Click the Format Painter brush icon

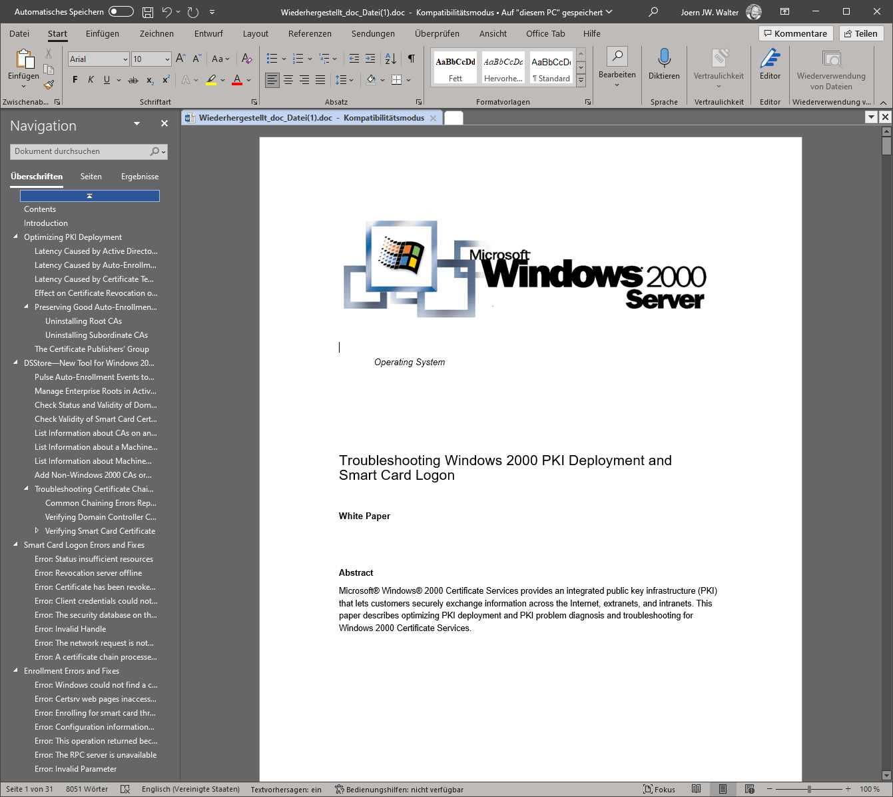click(49, 85)
